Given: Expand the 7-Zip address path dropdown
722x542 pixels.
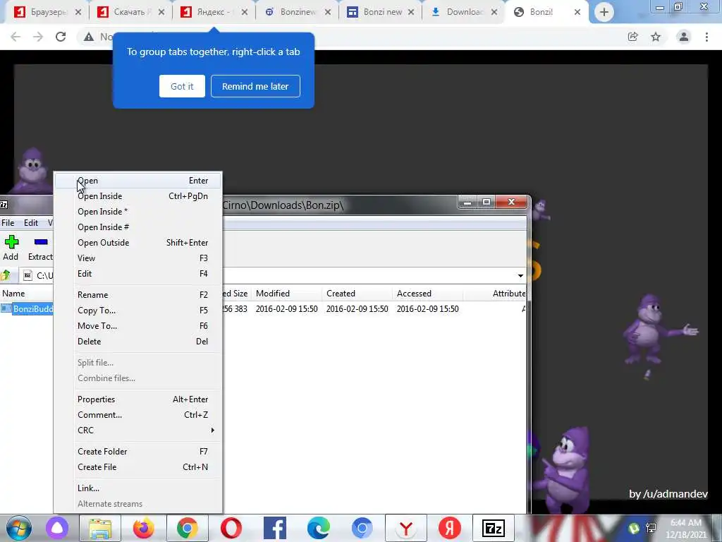Looking at the screenshot, I should click(520, 276).
